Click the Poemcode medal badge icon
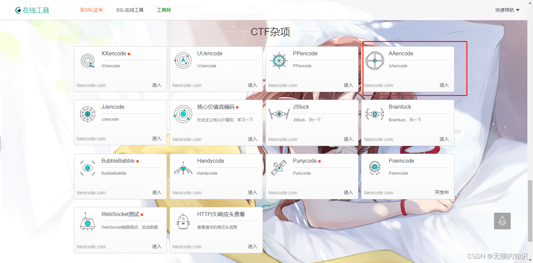The height and width of the screenshot is (263, 533). [375, 168]
